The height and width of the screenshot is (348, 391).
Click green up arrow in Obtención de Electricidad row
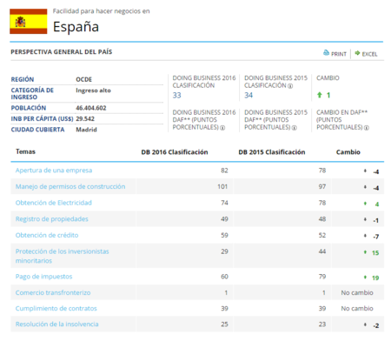[x=365, y=204]
